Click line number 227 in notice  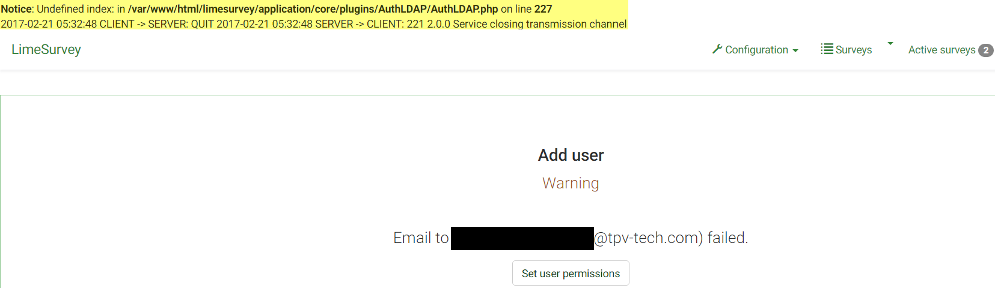coord(543,9)
